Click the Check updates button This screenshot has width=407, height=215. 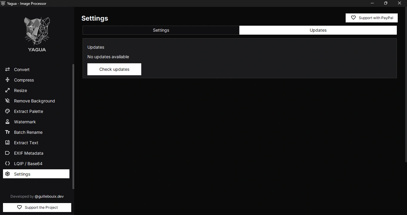point(114,69)
